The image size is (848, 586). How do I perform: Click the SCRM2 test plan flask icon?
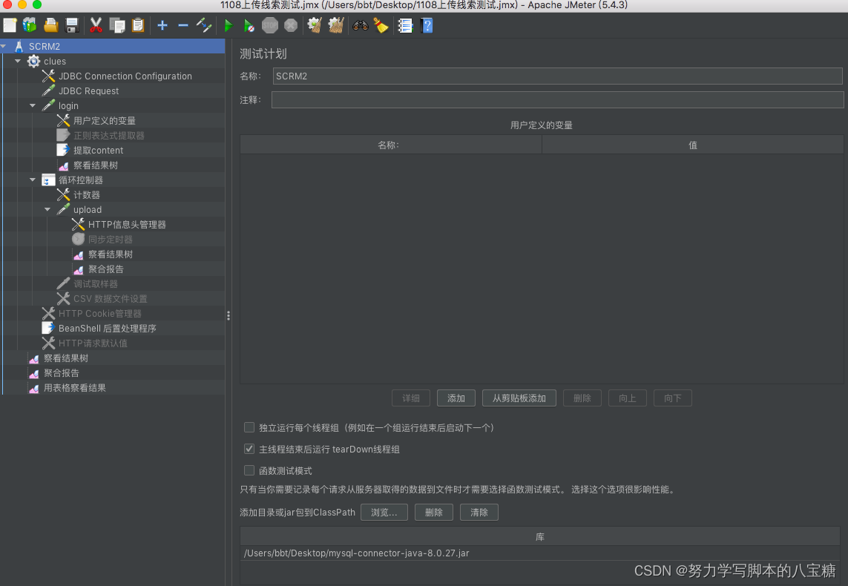click(19, 47)
